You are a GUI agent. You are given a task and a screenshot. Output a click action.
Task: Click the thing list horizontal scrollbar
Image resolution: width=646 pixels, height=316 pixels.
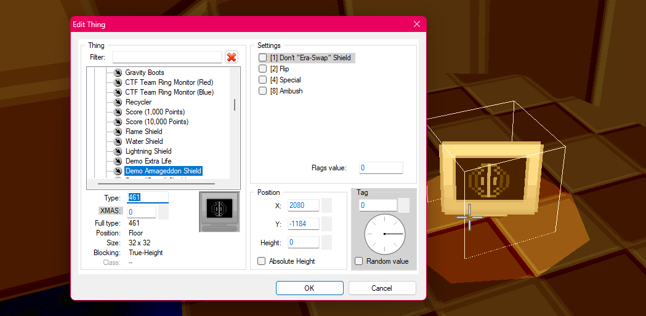pyautogui.click(x=155, y=184)
